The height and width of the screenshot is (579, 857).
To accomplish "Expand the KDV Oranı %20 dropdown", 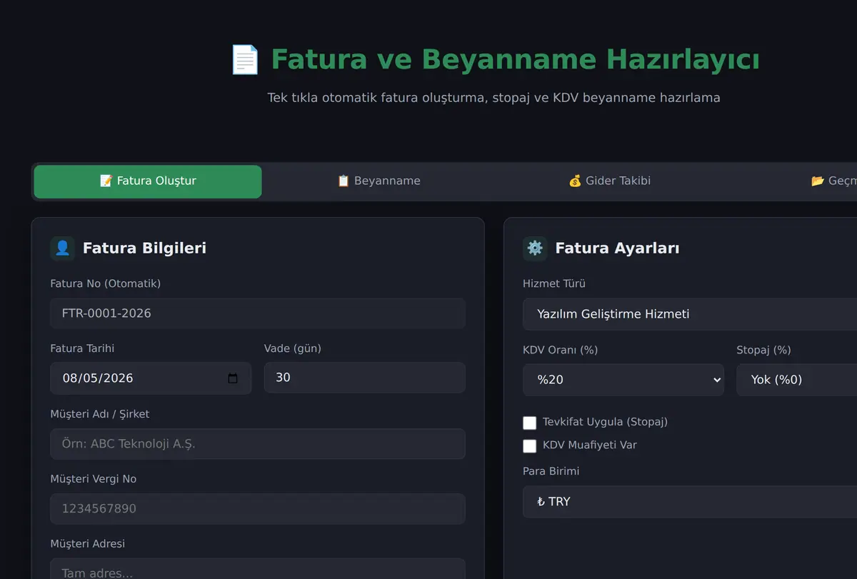I will pyautogui.click(x=623, y=380).
